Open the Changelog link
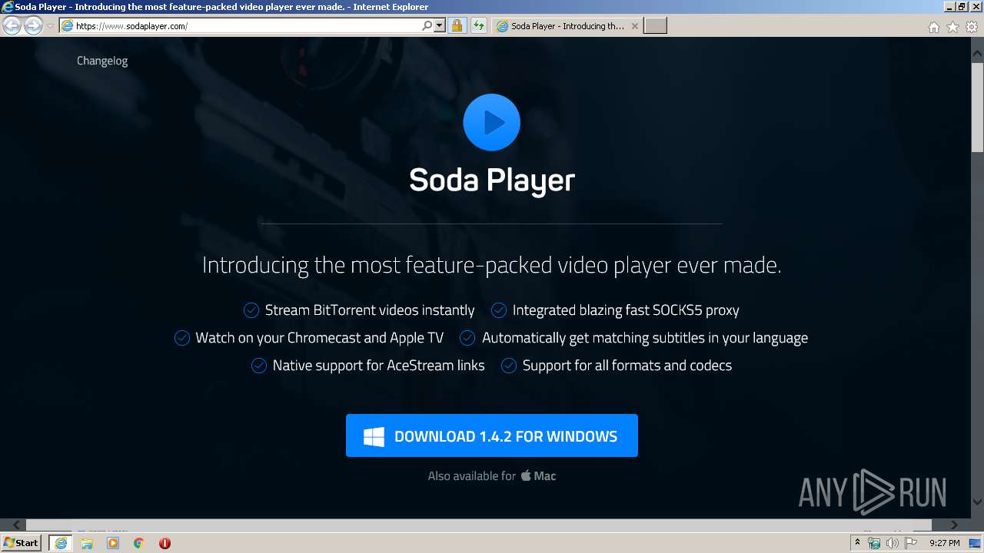This screenshot has width=984, height=553. [102, 61]
